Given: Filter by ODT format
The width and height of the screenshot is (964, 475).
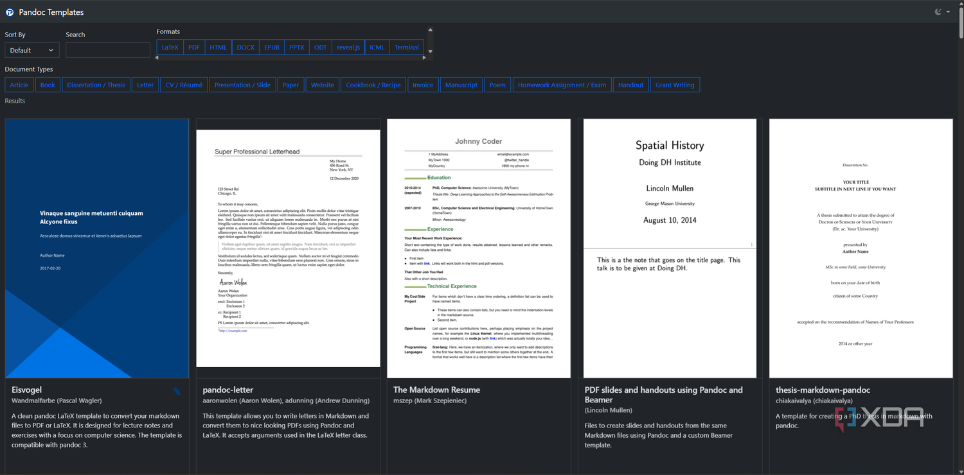Looking at the screenshot, I should (x=321, y=47).
